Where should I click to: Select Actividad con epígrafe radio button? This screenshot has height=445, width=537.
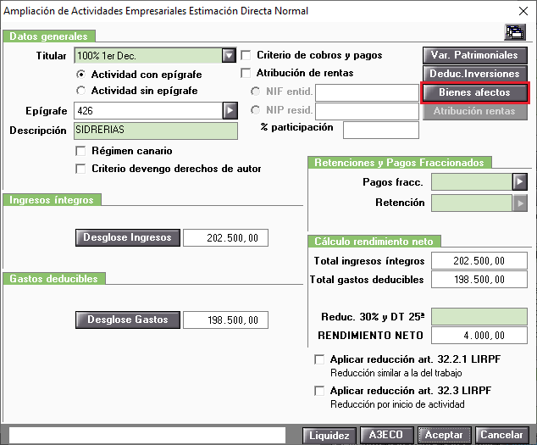[x=80, y=74]
